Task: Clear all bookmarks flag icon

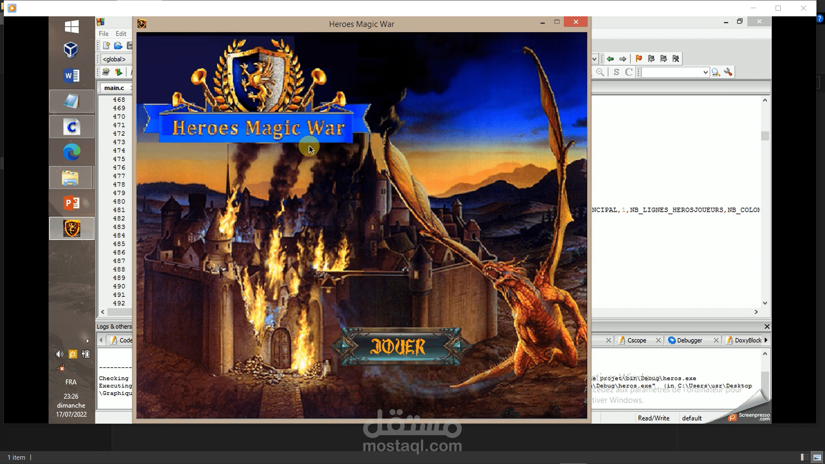Action: [676, 59]
